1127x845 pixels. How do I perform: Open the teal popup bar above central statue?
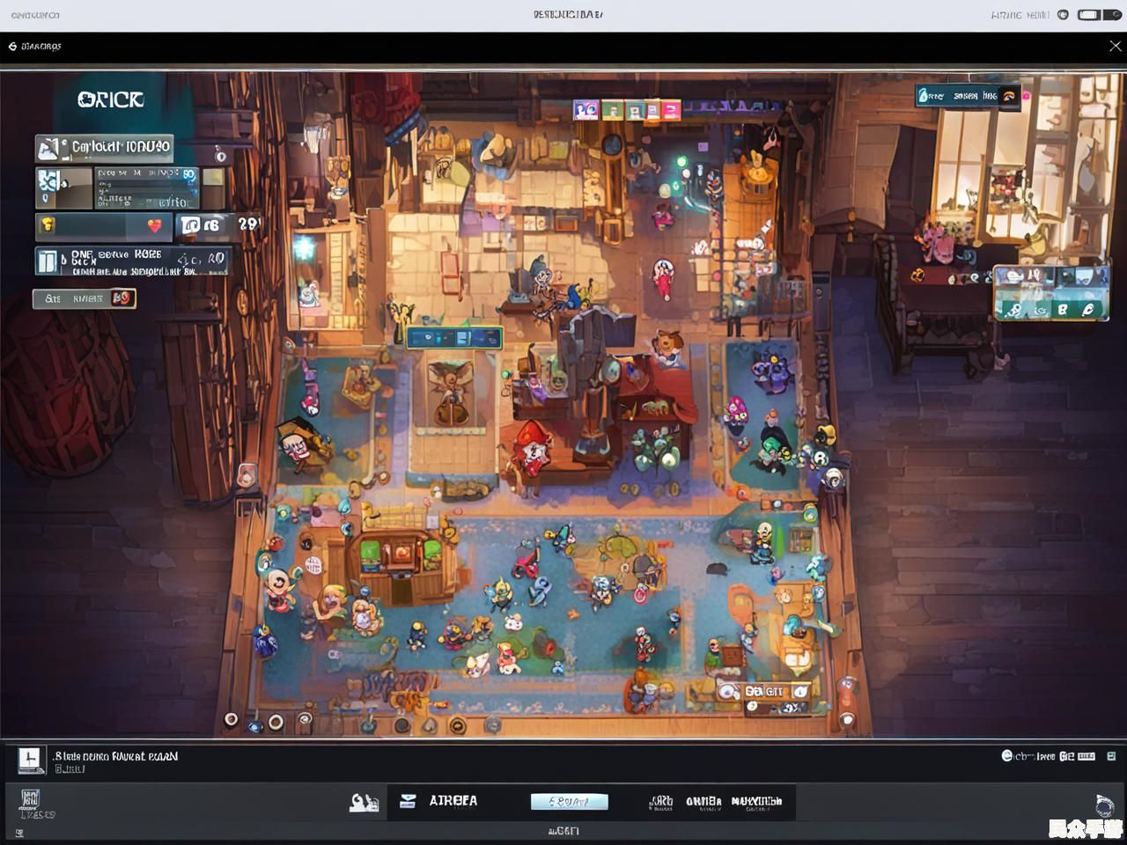coord(454,338)
